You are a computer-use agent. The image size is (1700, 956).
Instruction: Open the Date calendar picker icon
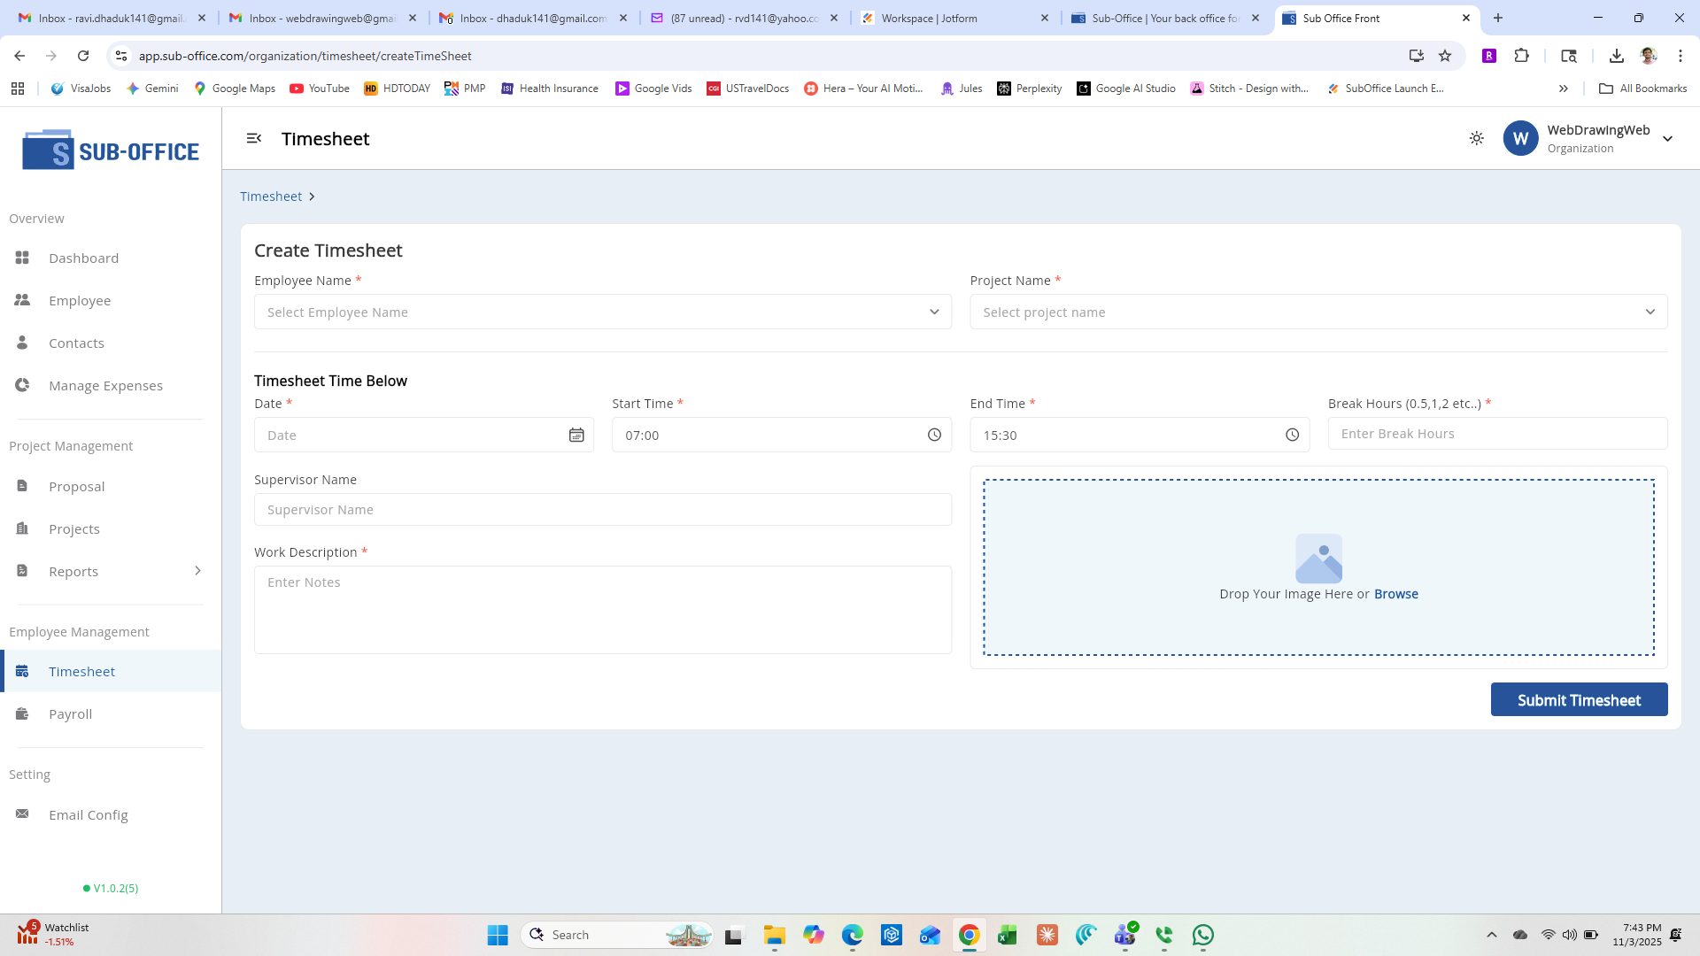[576, 436]
